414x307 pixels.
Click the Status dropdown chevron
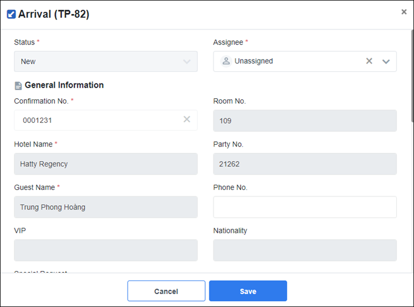click(187, 61)
